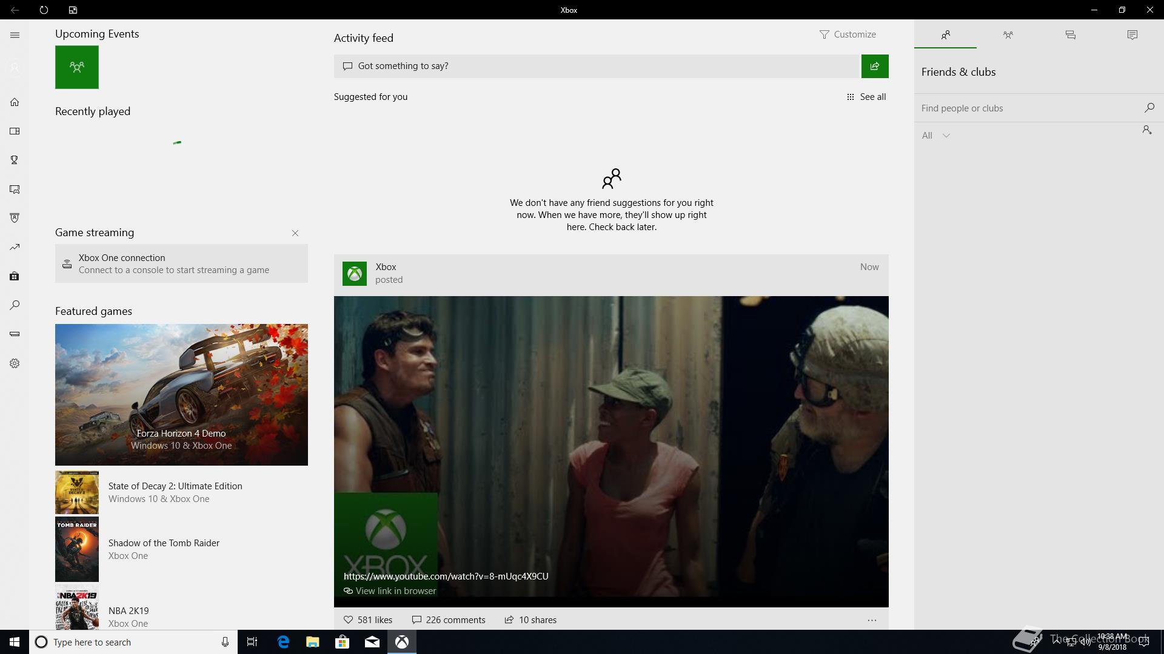
Task: Open Achievements trophy icon
Action: (x=15, y=160)
